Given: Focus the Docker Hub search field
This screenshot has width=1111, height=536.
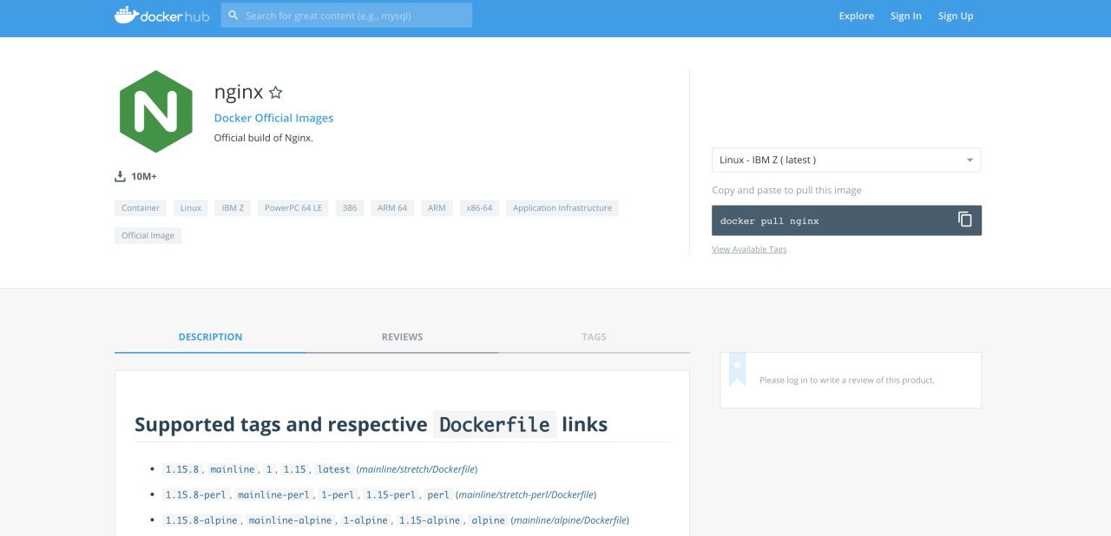Looking at the screenshot, I should pos(346,16).
